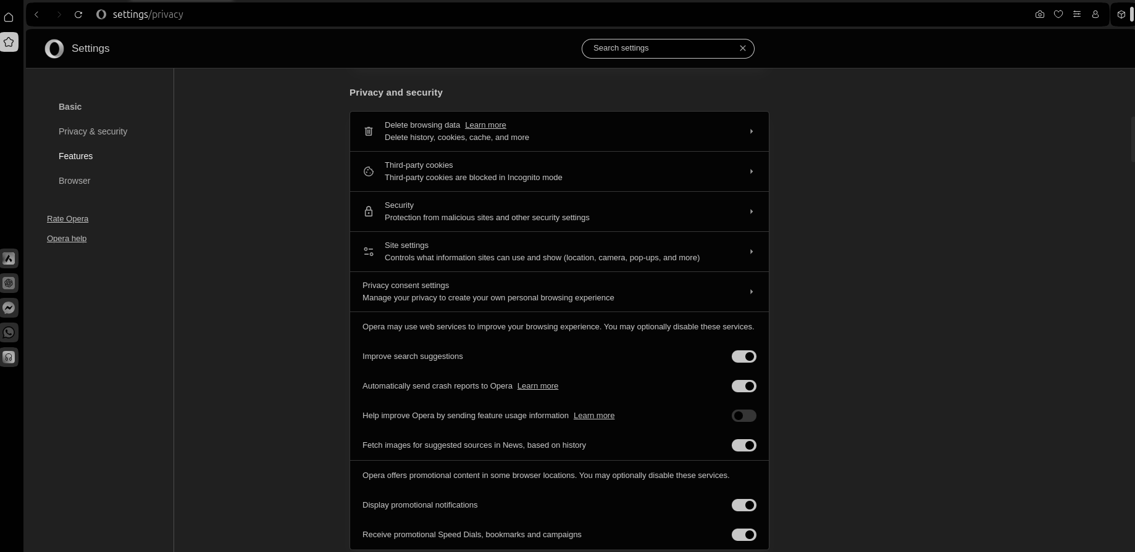Go back with the back arrow
This screenshot has height=552, width=1135.
(x=37, y=14)
